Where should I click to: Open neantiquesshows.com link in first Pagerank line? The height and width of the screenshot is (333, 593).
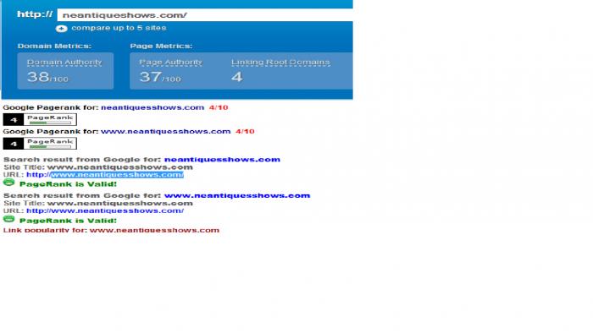pos(152,107)
